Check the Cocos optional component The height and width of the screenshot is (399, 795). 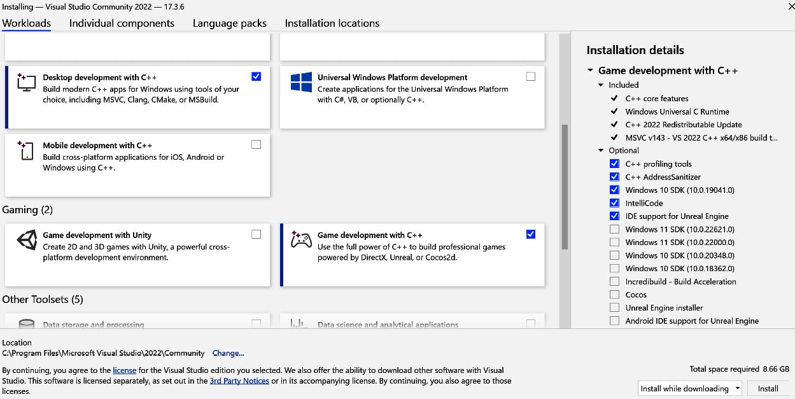point(614,295)
